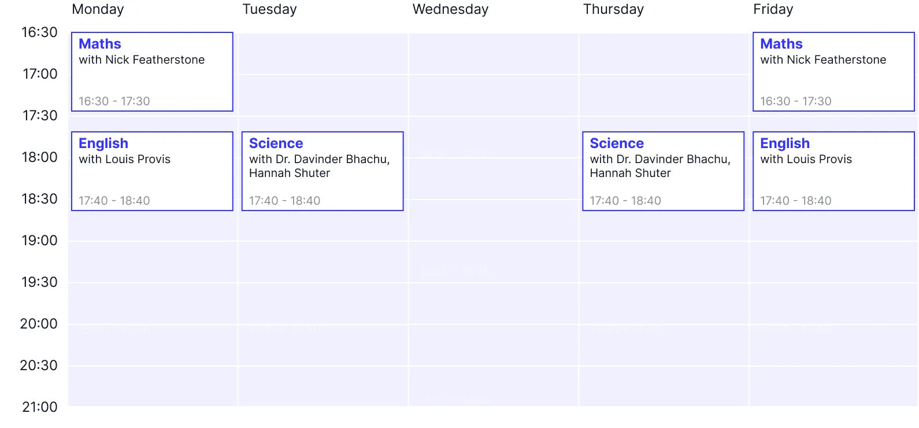Select the Thursday column header
The width and height of the screenshot is (919, 428).
coord(614,9)
